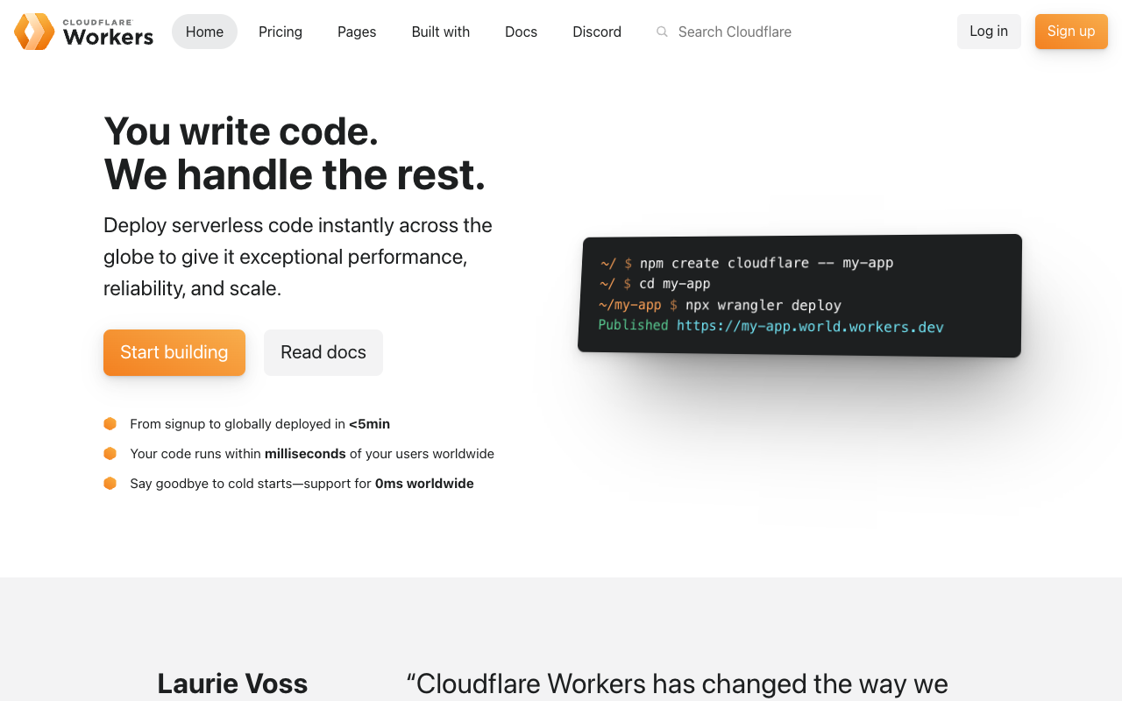Focus the Search Cloudflare field
The height and width of the screenshot is (701, 1122).
pyautogui.click(x=735, y=32)
